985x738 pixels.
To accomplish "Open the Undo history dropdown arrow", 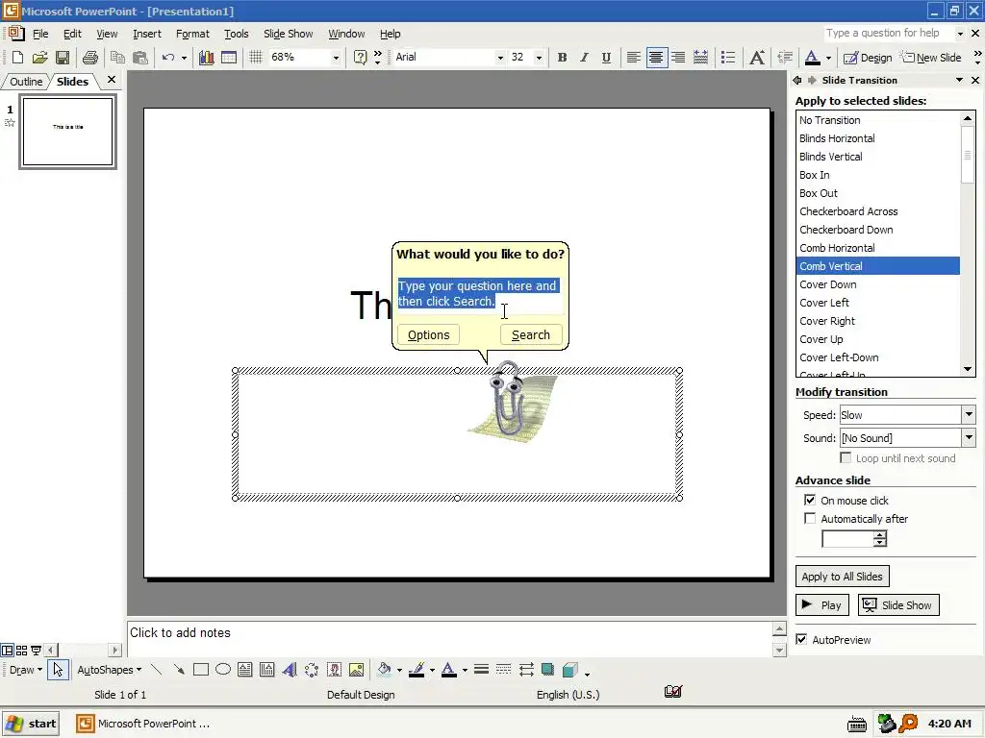I will [x=184, y=57].
